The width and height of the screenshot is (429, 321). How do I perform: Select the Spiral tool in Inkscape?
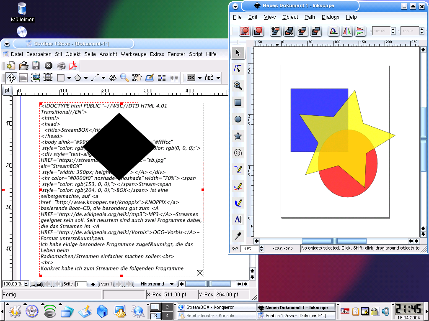coord(238,153)
